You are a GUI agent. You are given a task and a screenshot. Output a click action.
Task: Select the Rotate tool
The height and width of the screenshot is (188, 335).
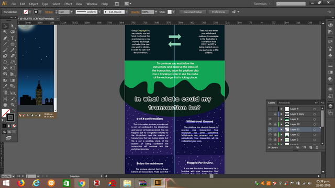coord(5,62)
